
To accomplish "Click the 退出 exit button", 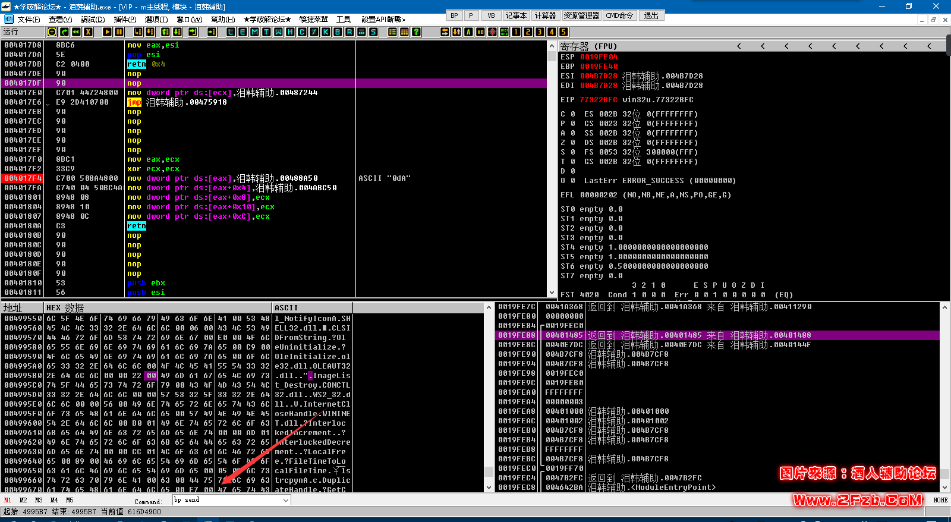I will pos(651,15).
